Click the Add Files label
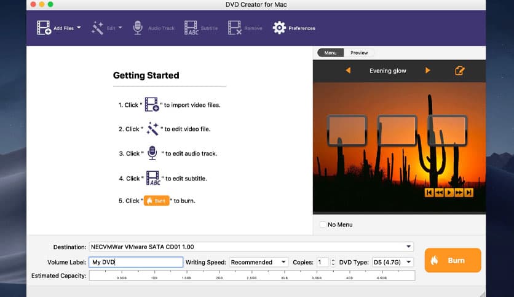This screenshot has height=297, width=514. pyautogui.click(x=63, y=28)
